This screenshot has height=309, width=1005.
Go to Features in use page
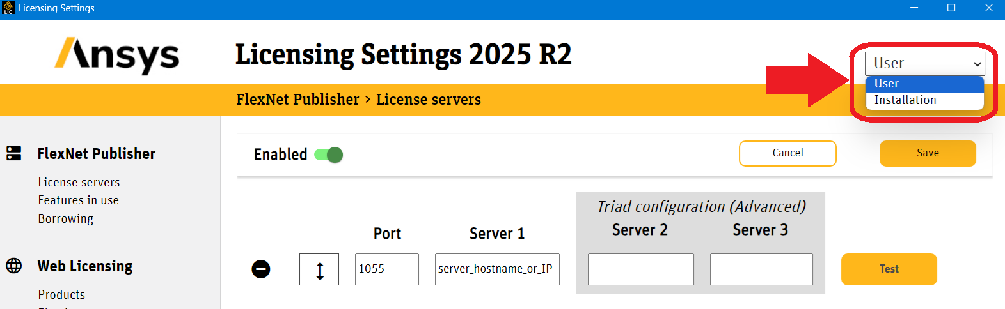[78, 200]
